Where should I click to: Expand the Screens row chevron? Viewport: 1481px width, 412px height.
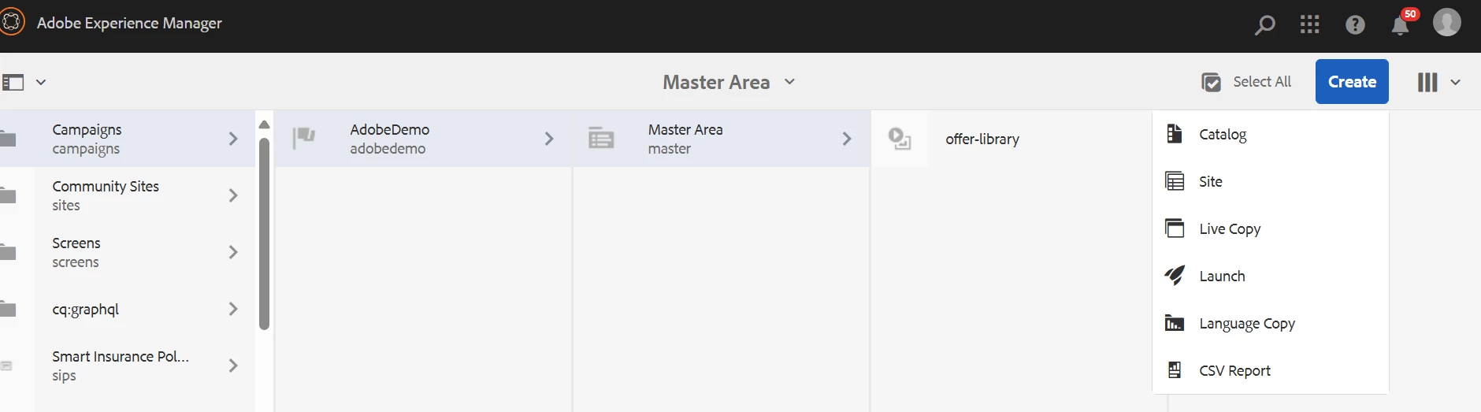(x=233, y=252)
